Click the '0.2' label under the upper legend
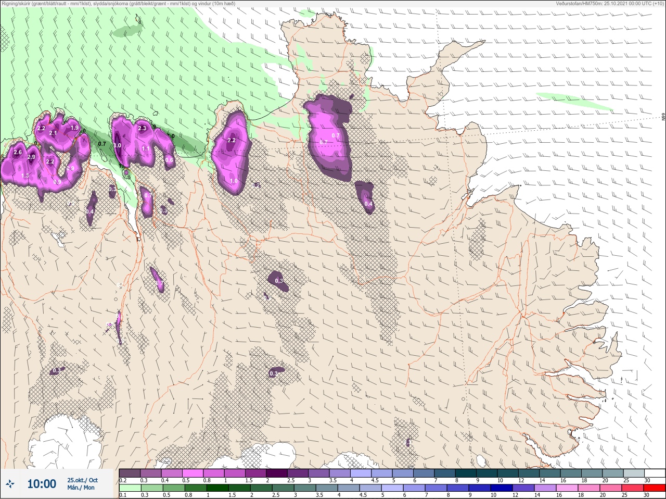Screen dimensions: 666x499 point(123,480)
